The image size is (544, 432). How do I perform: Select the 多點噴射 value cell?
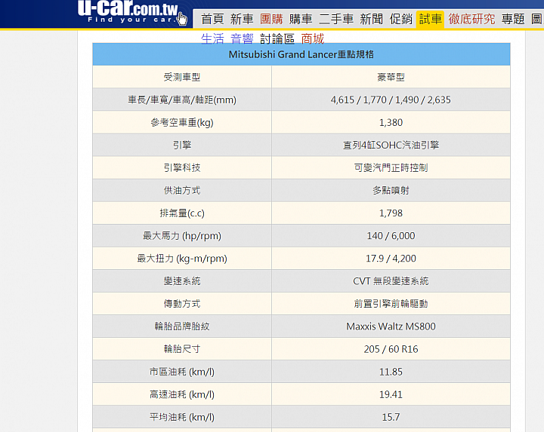coord(391,191)
